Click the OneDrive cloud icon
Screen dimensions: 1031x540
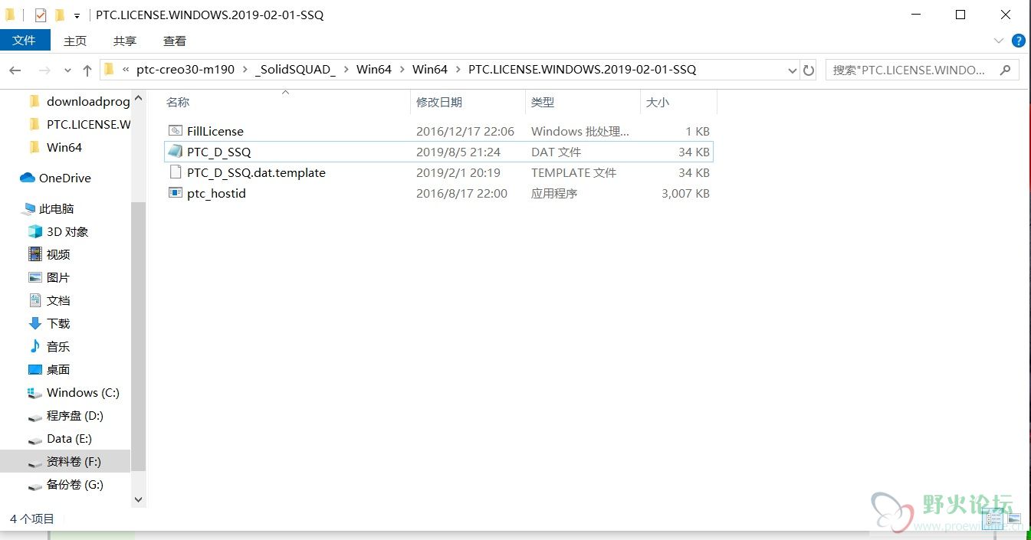tap(28, 178)
